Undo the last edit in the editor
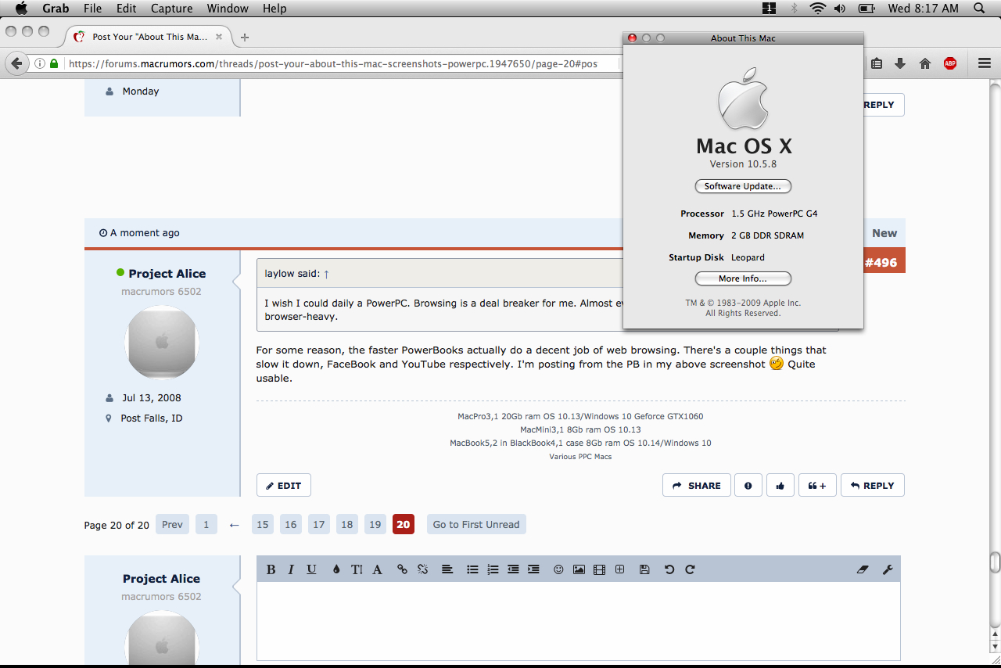 pos(669,569)
